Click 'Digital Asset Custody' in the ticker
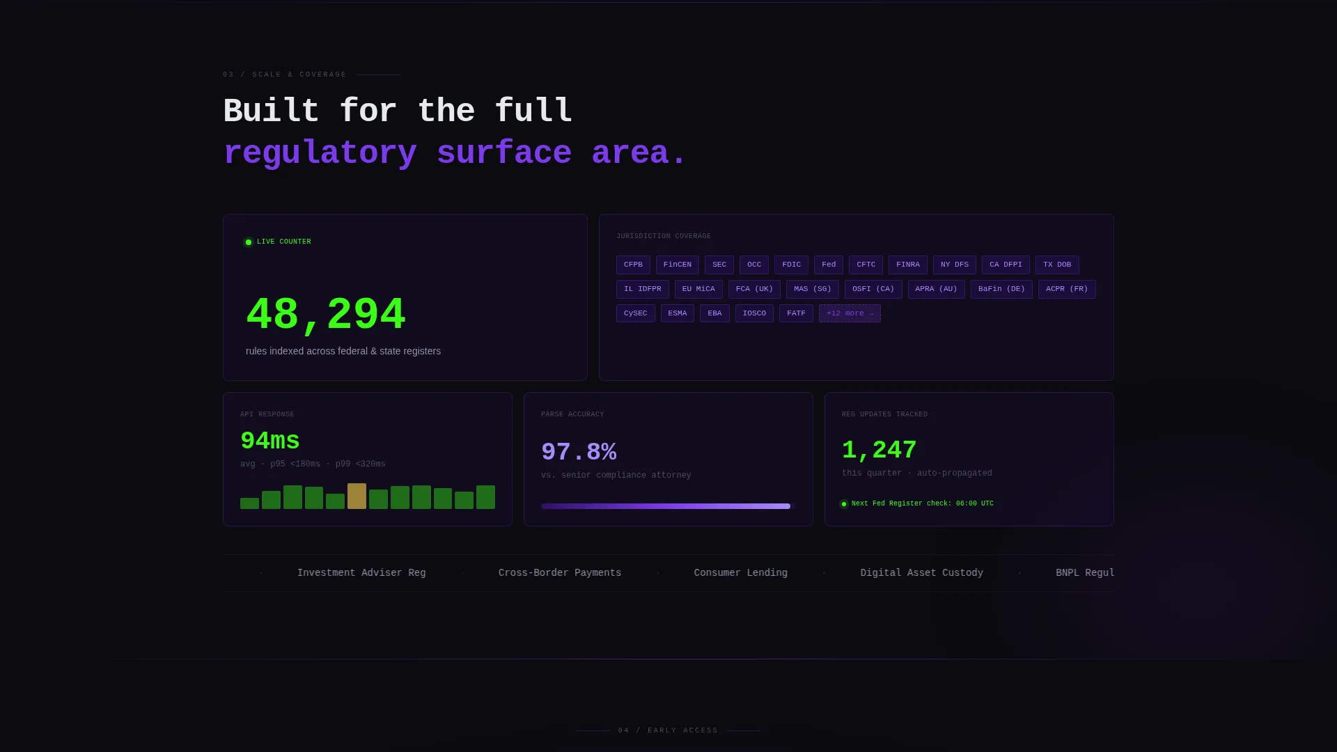This screenshot has width=1337, height=752. 922,573
